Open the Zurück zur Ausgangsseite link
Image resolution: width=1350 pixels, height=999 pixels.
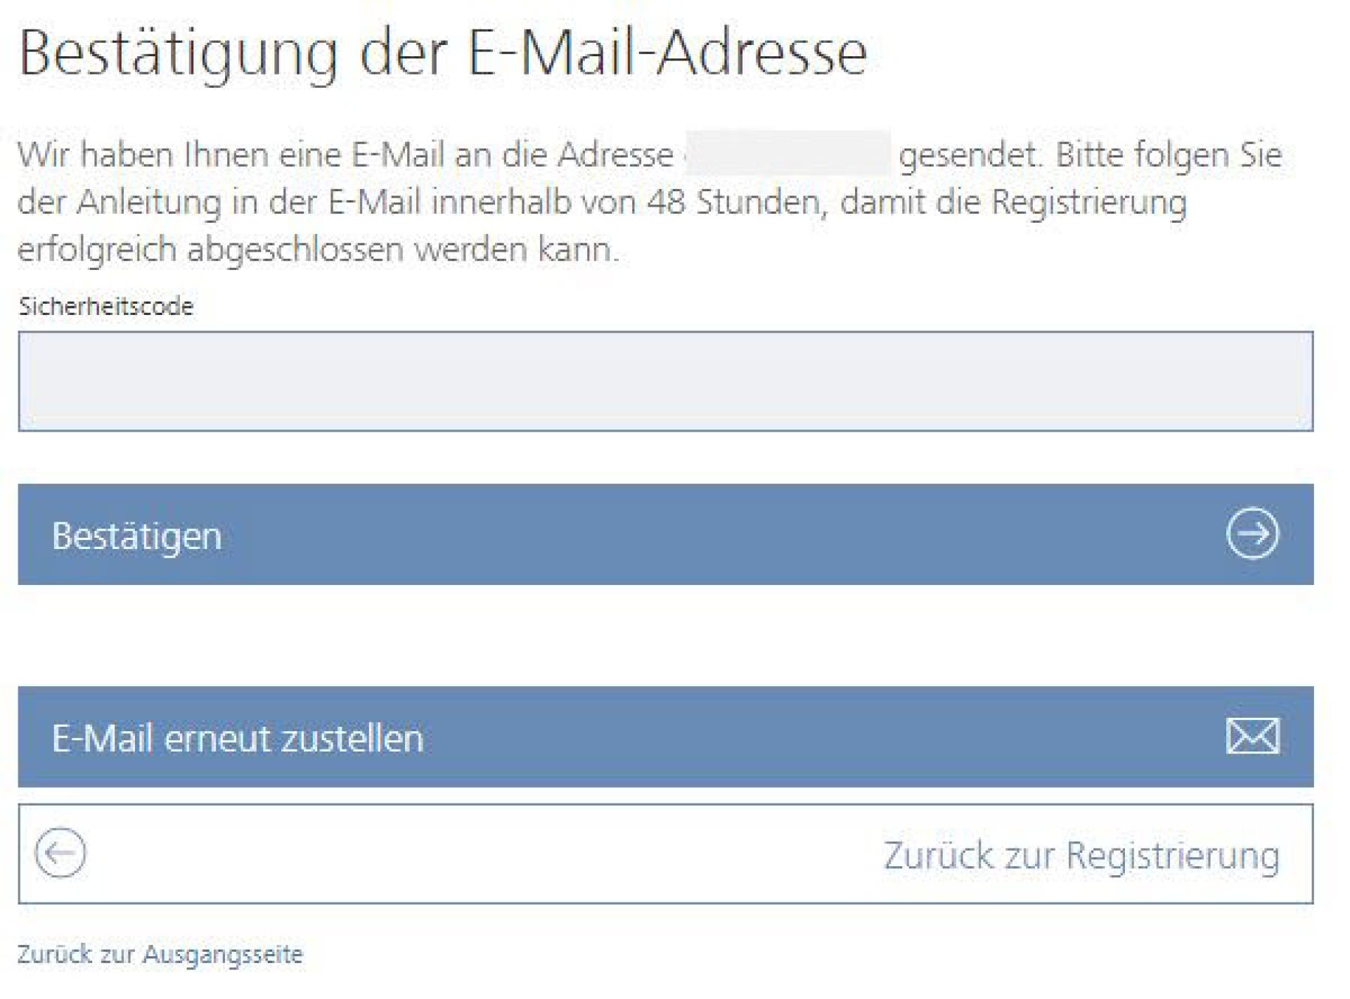tap(160, 954)
